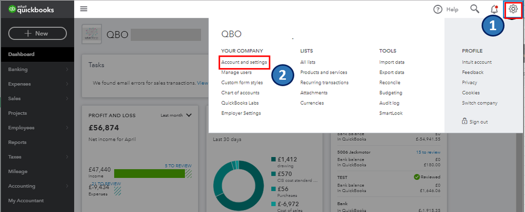Expand the Accounting sidebar chevron
Screen dimensions: 525x212
pos(67,186)
